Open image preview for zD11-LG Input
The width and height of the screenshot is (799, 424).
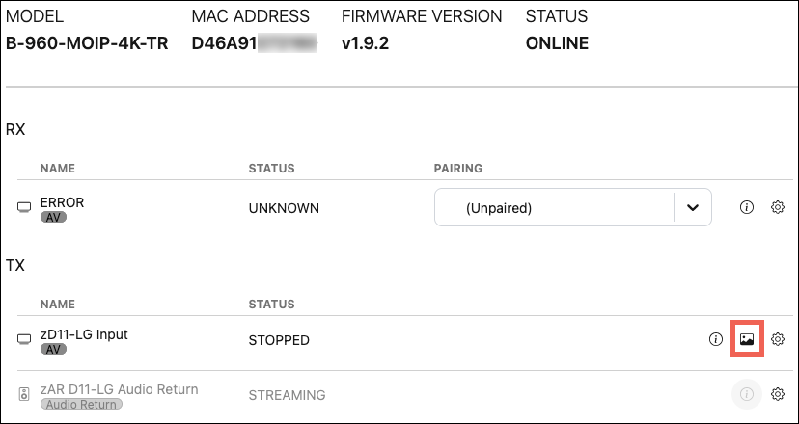(746, 339)
